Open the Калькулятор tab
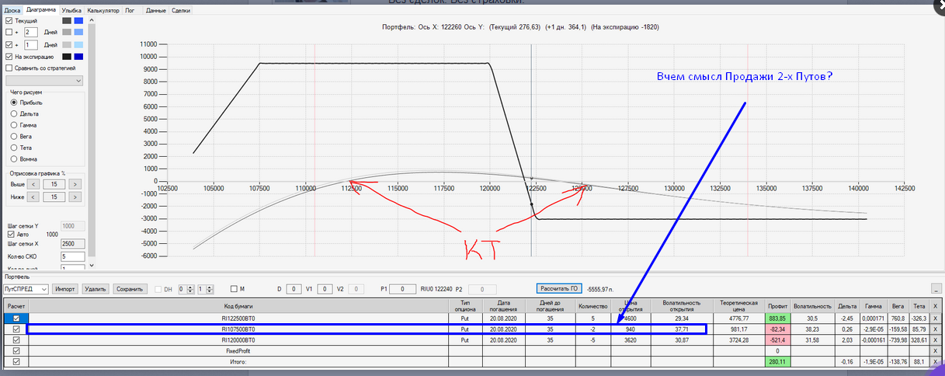The height and width of the screenshot is (376, 945). click(x=103, y=11)
